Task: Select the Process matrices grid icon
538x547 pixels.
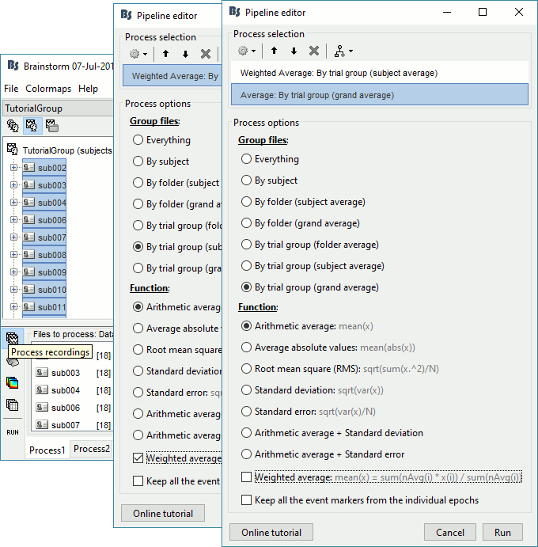Action: tap(13, 405)
